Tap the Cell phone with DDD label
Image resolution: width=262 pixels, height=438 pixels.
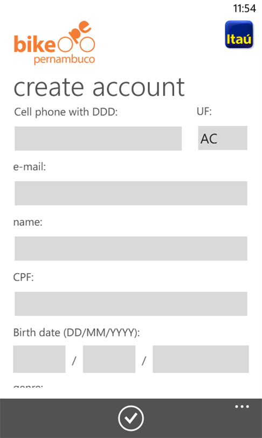point(66,112)
